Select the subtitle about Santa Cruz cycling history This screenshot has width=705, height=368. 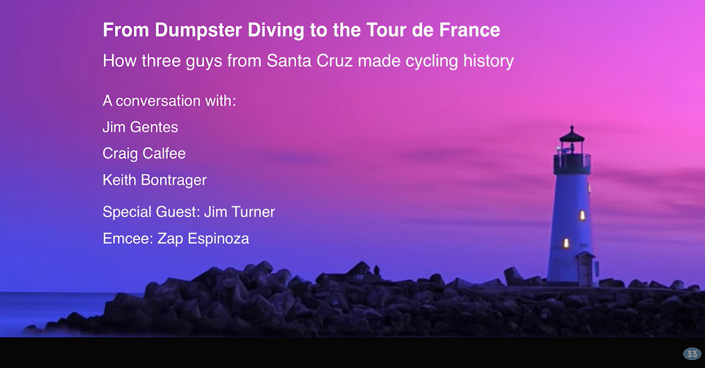[308, 61]
